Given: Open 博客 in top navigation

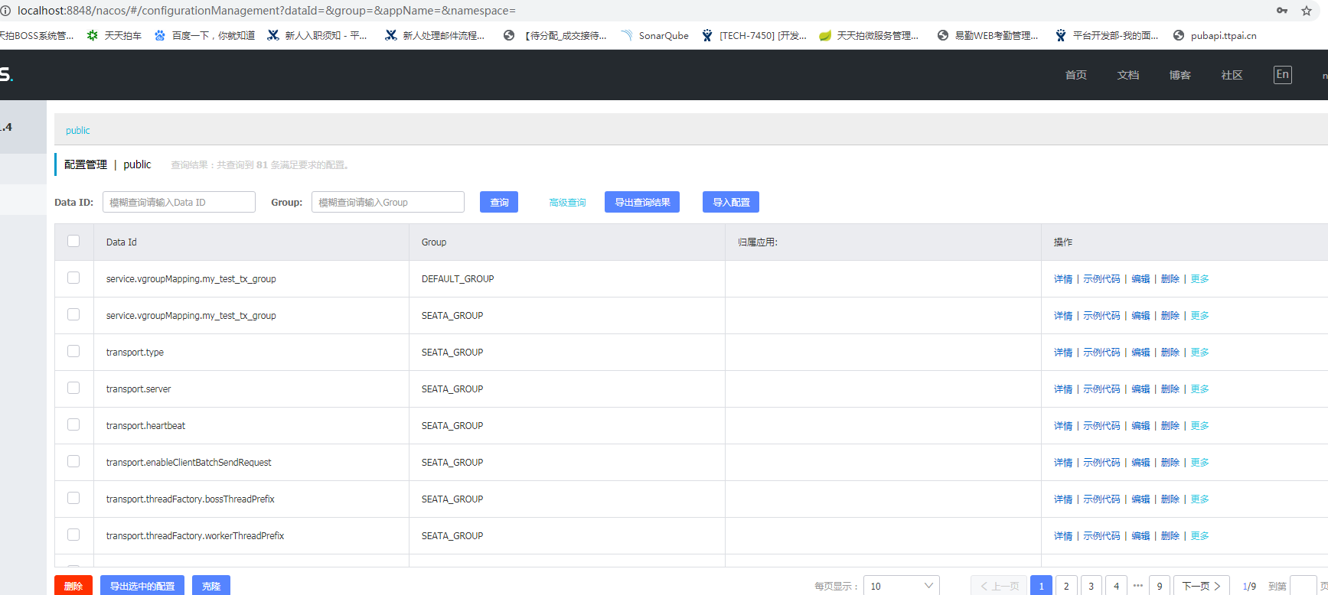Looking at the screenshot, I should pos(1180,75).
